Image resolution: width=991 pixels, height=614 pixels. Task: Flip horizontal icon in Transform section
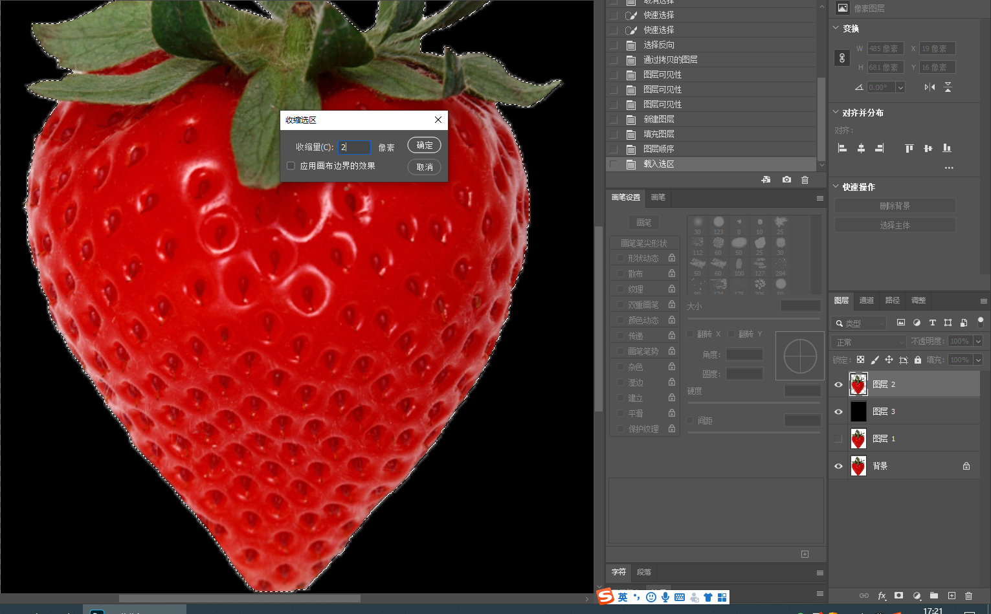[x=930, y=87]
